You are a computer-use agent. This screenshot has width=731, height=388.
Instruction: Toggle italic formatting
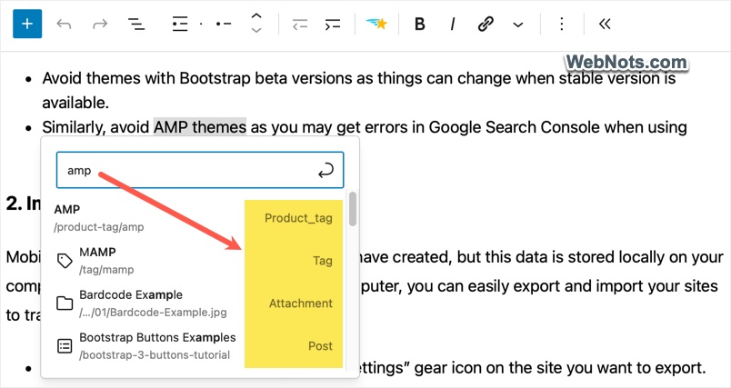[x=452, y=24]
